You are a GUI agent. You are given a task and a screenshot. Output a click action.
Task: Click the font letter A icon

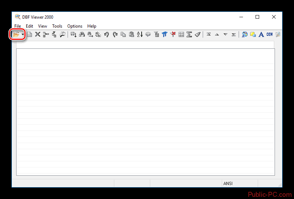[261, 34]
